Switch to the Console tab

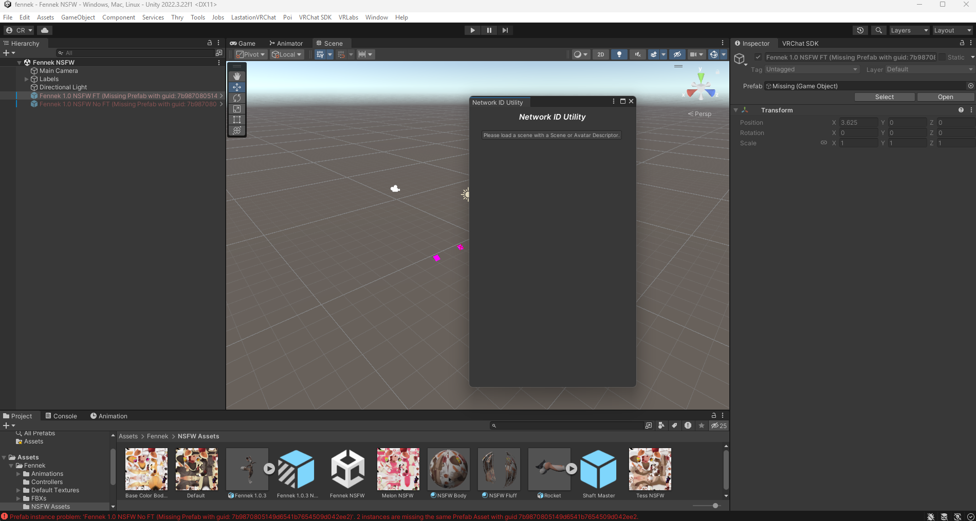click(x=61, y=416)
